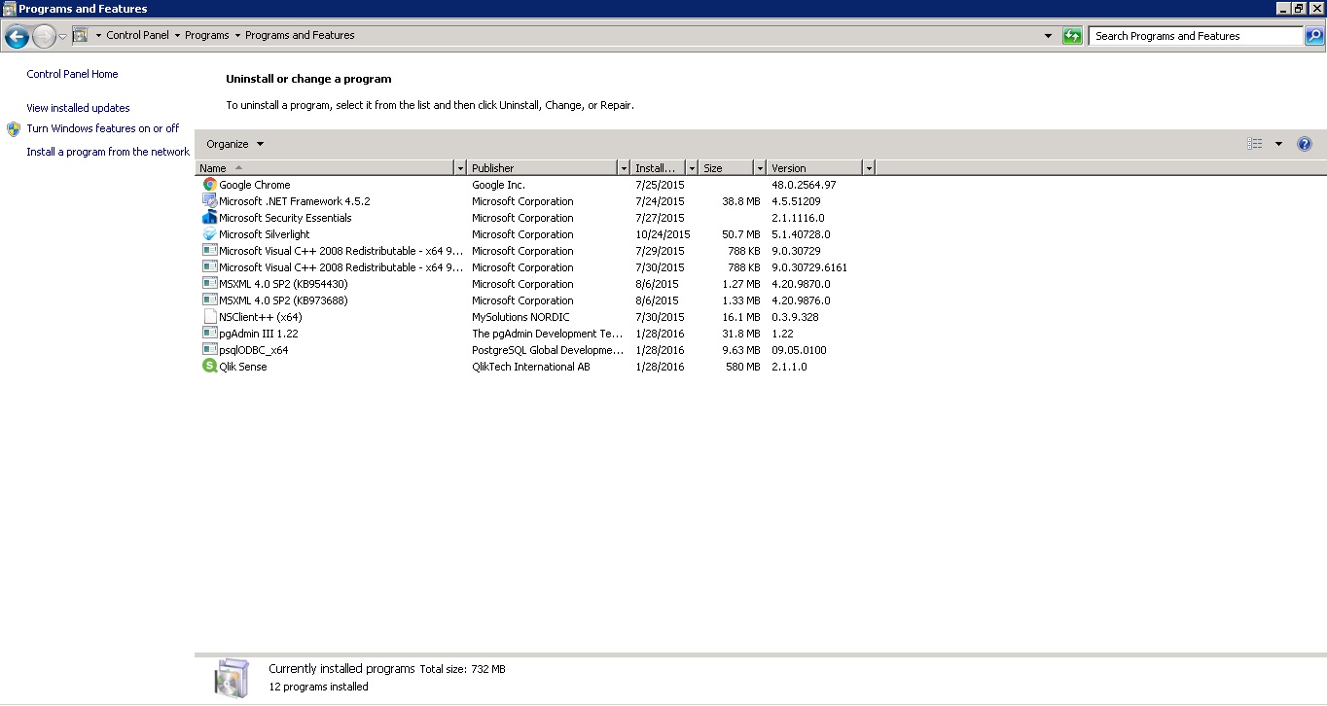The width and height of the screenshot is (1327, 706).
Task: Click the Control Panel icon in address bar
Action: pyautogui.click(x=80, y=35)
